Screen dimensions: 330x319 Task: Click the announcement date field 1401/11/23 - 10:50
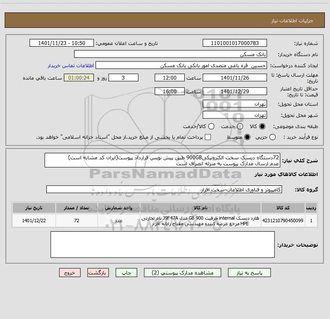[x=62, y=43]
